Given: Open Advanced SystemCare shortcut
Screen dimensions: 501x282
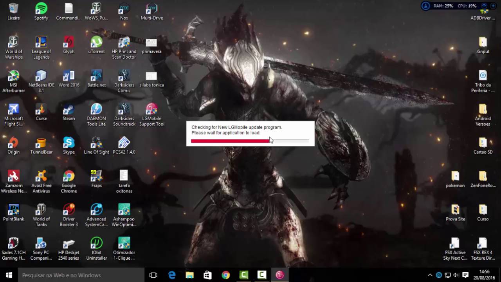Looking at the screenshot, I should click(96, 215).
